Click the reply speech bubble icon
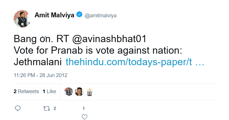The image size is (229, 120). tap(18, 108)
